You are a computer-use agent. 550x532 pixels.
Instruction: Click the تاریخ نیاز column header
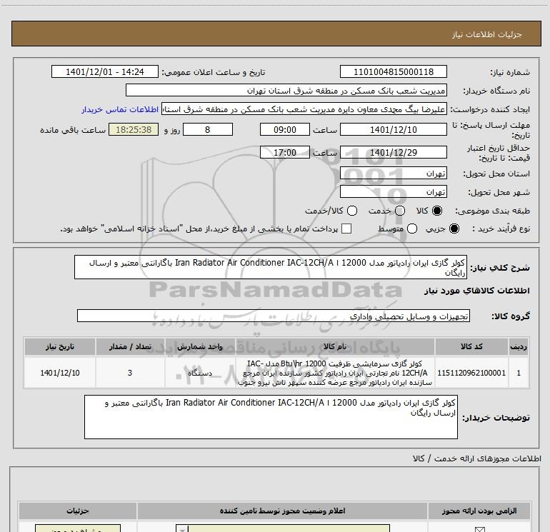tap(59, 347)
